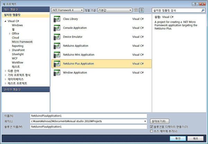This screenshot has width=208, height=144.
Task: Click the Console Application template icon
Action: click(x=57, y=28)
